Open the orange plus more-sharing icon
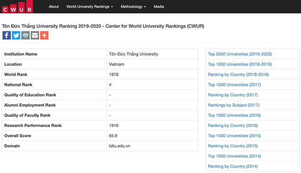Image resolution: width=301 pixels, height=173 pixels. coord(44,36)
